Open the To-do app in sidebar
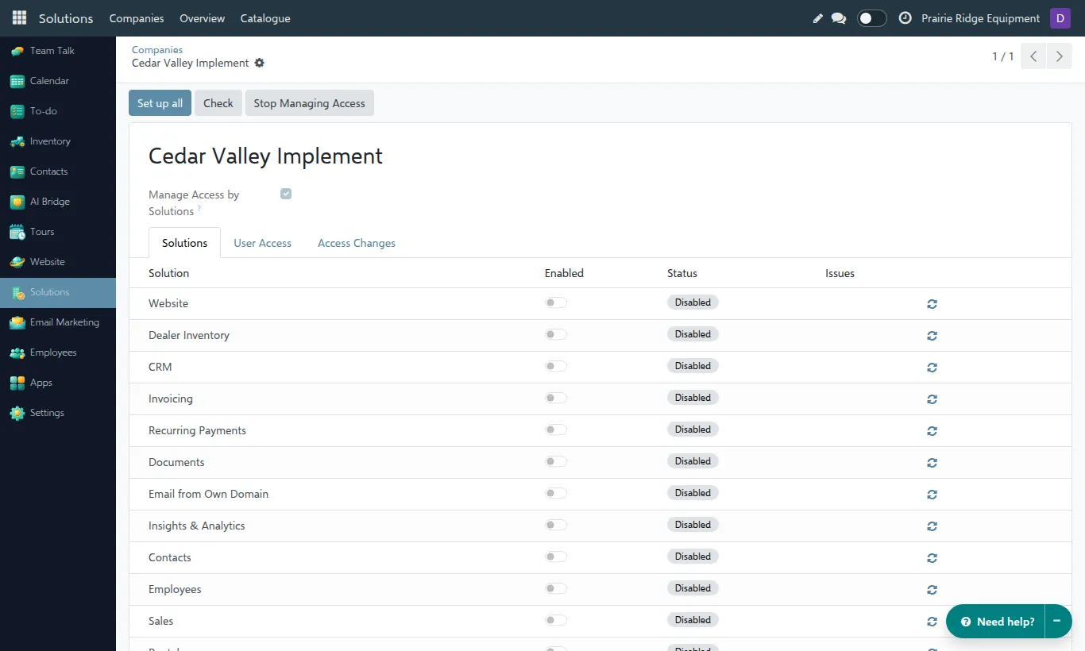The width and height of the screenshot is (1085, 651). (x=58, y=111)
